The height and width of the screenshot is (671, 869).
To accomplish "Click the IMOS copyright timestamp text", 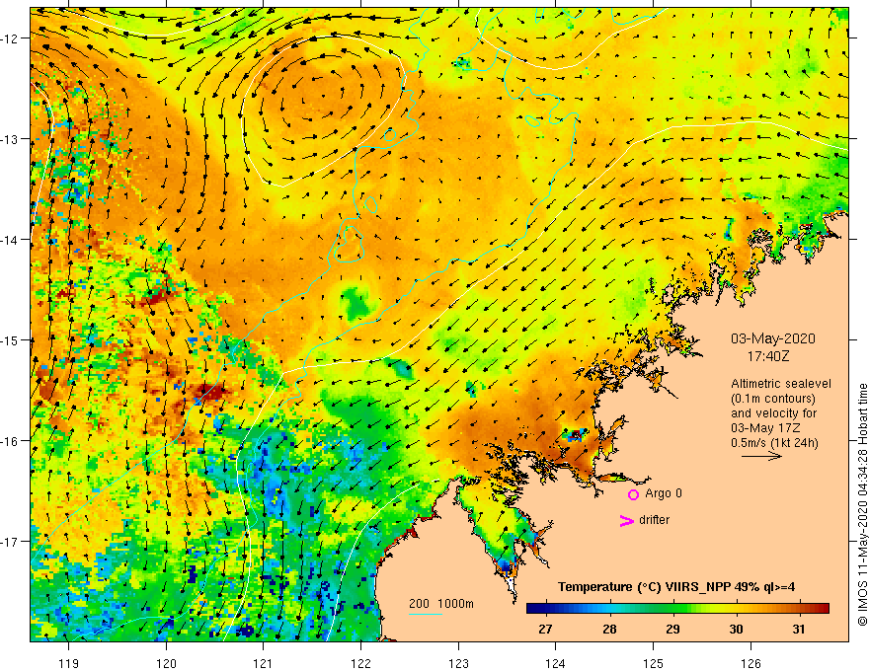I will pos(862,504).
